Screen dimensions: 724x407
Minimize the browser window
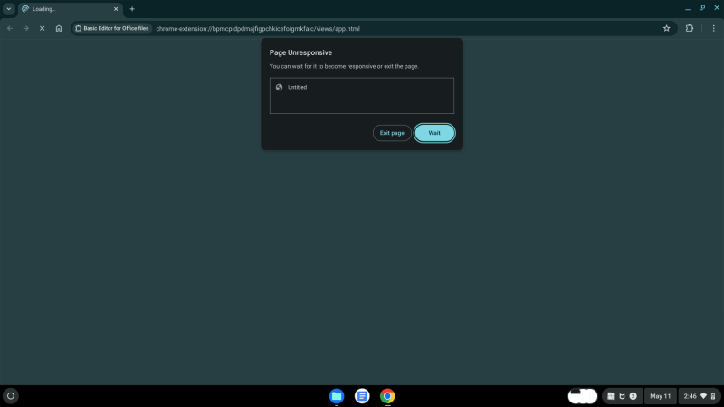pos(688,8)
